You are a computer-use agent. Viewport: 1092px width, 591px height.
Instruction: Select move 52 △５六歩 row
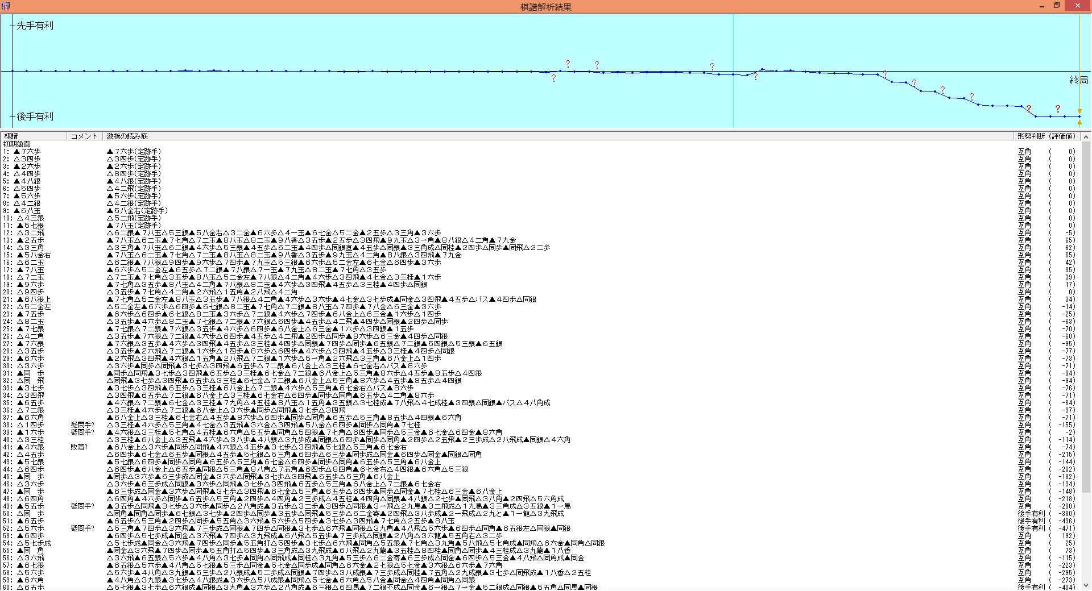pos(30,528)
